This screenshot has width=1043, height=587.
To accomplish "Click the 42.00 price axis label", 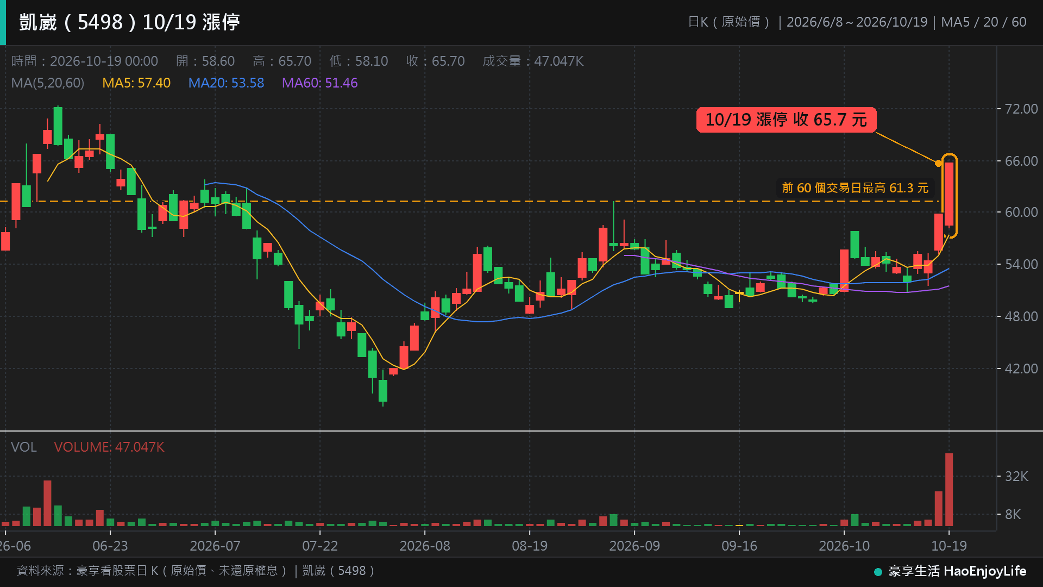I will 1021,369.
